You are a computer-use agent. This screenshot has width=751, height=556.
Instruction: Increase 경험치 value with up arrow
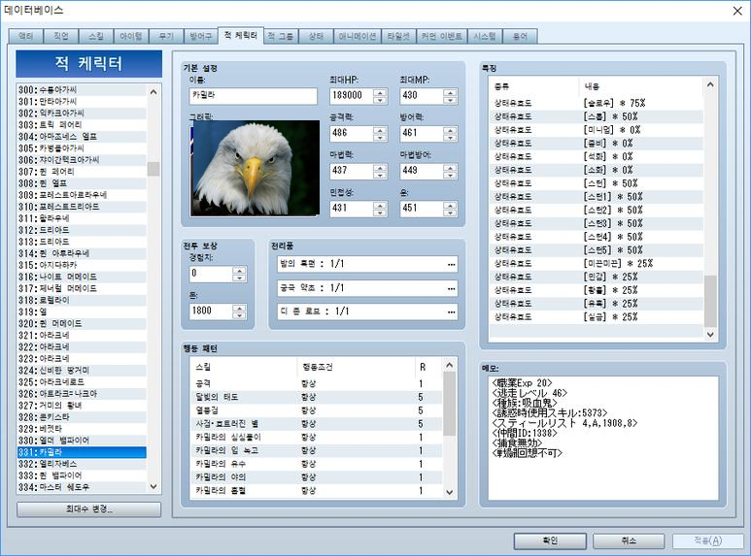click(x=239, y=270)
